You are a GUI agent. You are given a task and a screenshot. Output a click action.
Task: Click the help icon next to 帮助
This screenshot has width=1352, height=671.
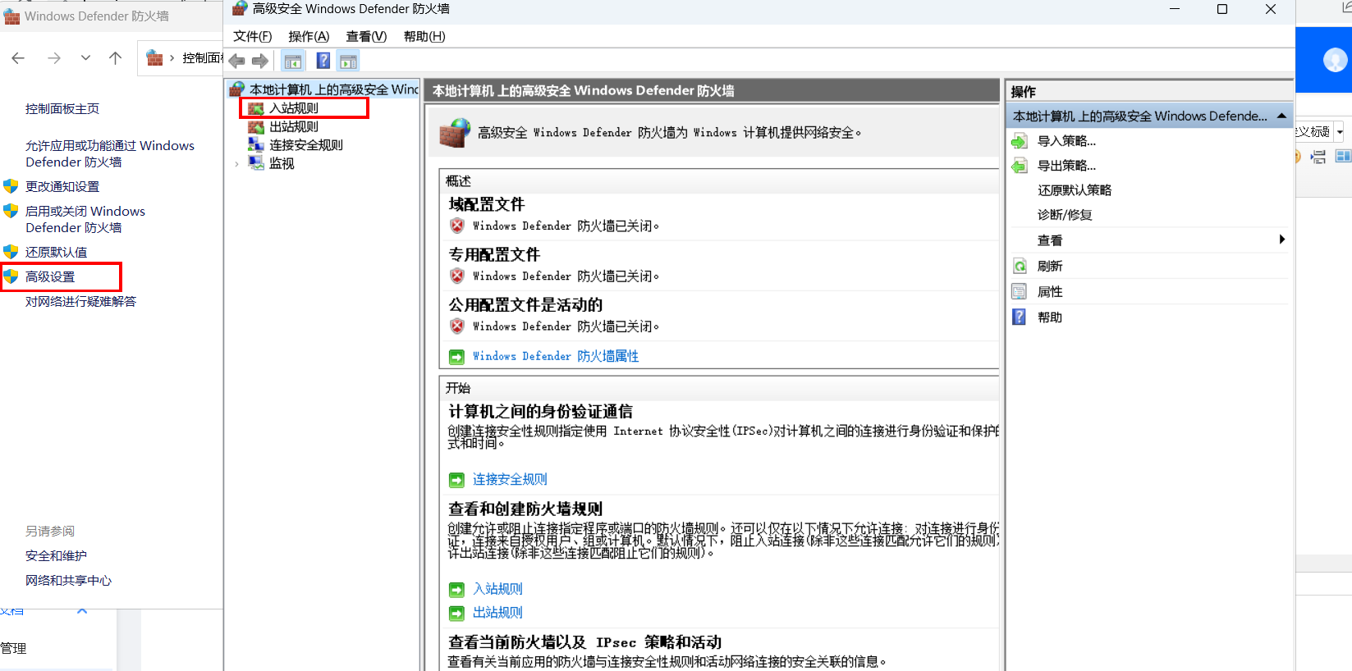coord(1019,317)
